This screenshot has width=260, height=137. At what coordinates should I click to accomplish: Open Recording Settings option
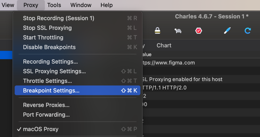point(50,62)
